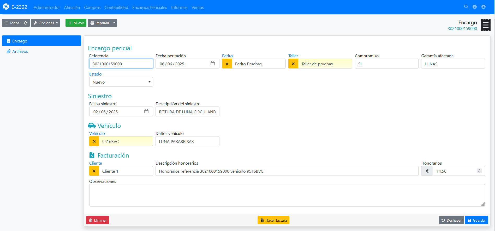Open the Fecha peritación calendar picker

(213, 64)
